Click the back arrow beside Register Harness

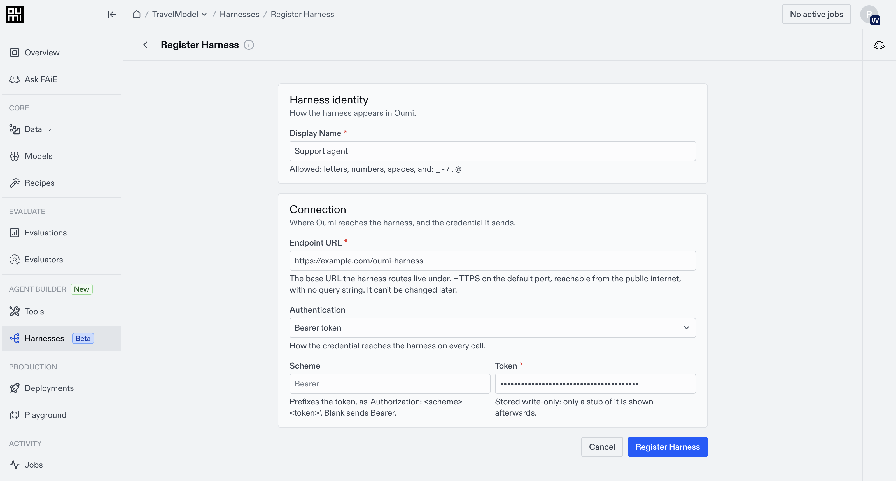[145, 45]
